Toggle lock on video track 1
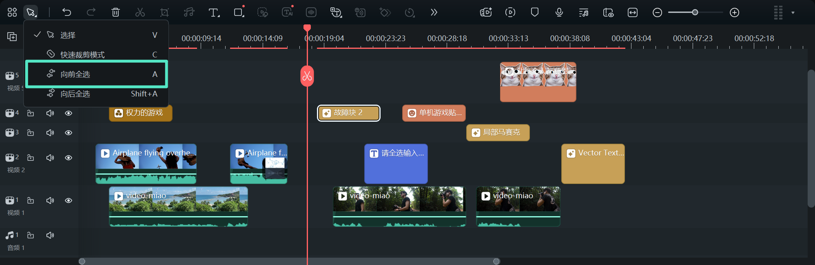 coord(31,200)
